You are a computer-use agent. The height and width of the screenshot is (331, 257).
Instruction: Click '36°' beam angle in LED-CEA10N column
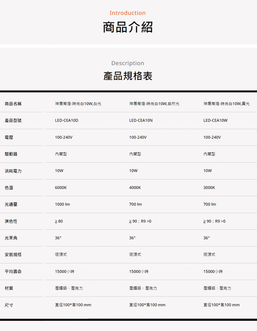point(132,238)
